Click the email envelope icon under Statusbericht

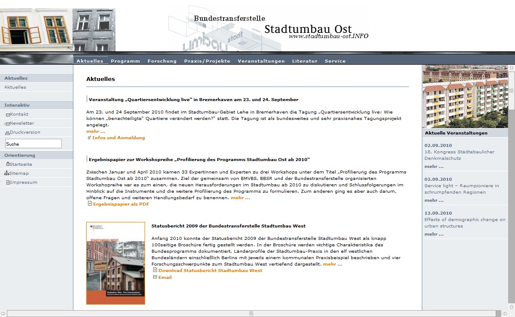[x=155, y=277]
